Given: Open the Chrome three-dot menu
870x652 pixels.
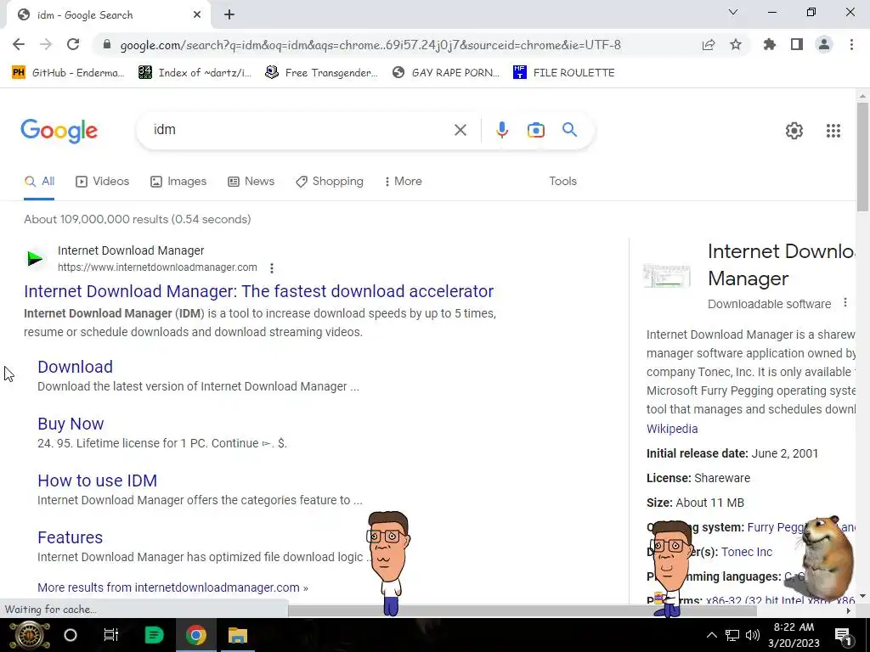Looking at the screenshot, I should click(x=851, y=45).
